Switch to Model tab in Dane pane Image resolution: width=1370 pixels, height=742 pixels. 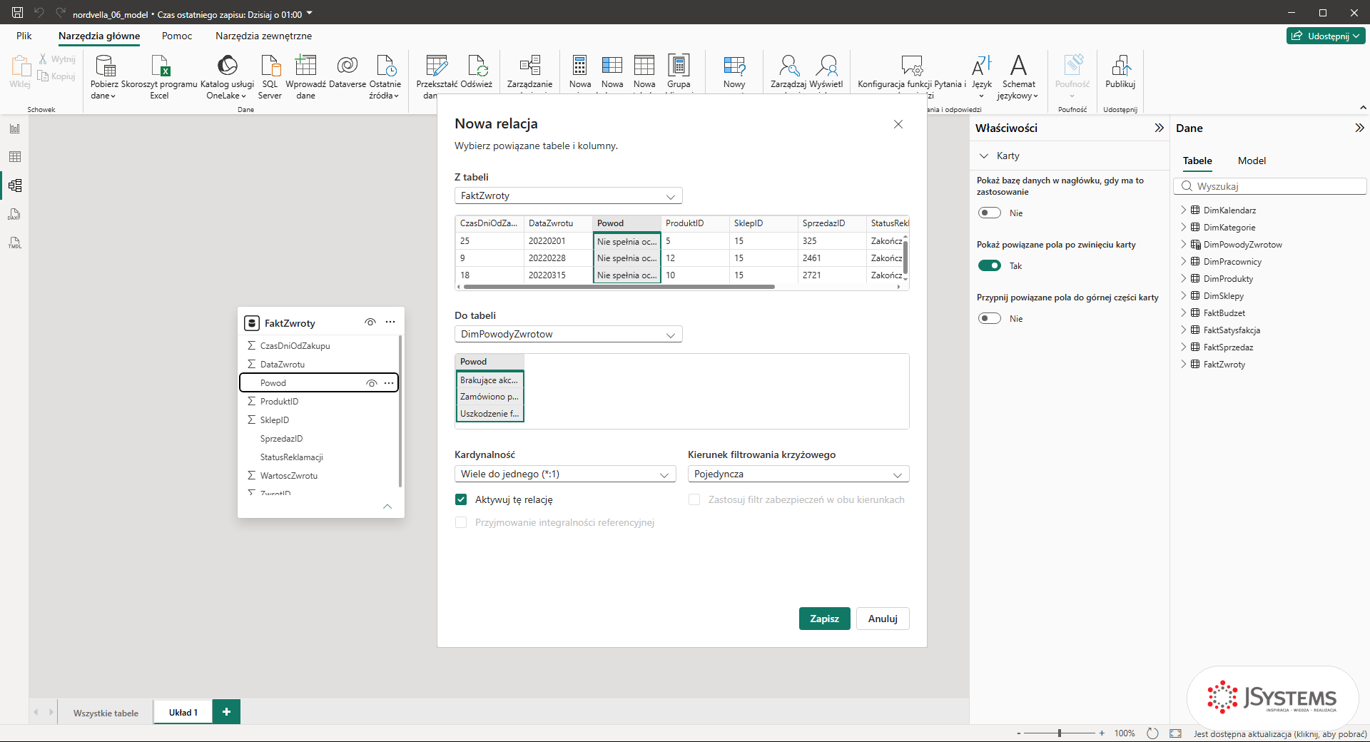[1252, 161]
